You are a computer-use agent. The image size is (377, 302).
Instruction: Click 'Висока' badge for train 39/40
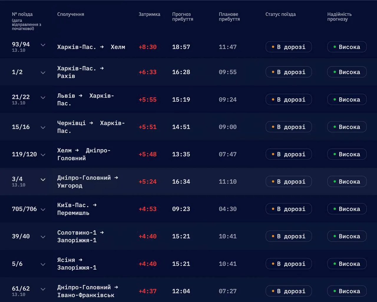[x=347, y=236]
